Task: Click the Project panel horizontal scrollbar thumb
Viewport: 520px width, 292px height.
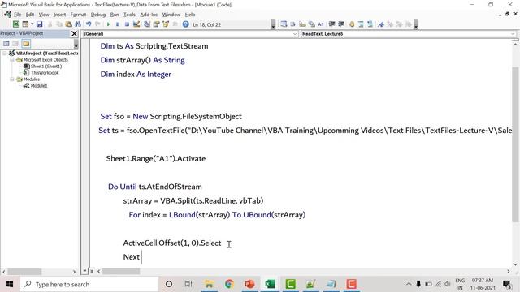Action: click(x=24, y=272)
